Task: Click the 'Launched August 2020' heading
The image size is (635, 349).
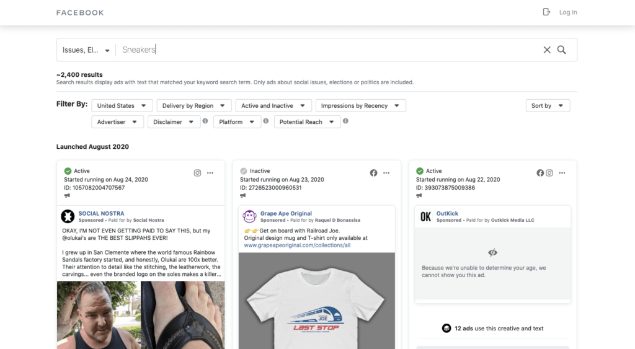Action: click(92, 146)
